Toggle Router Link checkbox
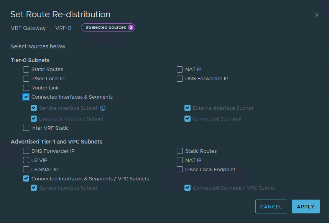329x223 pixels. (x=26, y=88)
